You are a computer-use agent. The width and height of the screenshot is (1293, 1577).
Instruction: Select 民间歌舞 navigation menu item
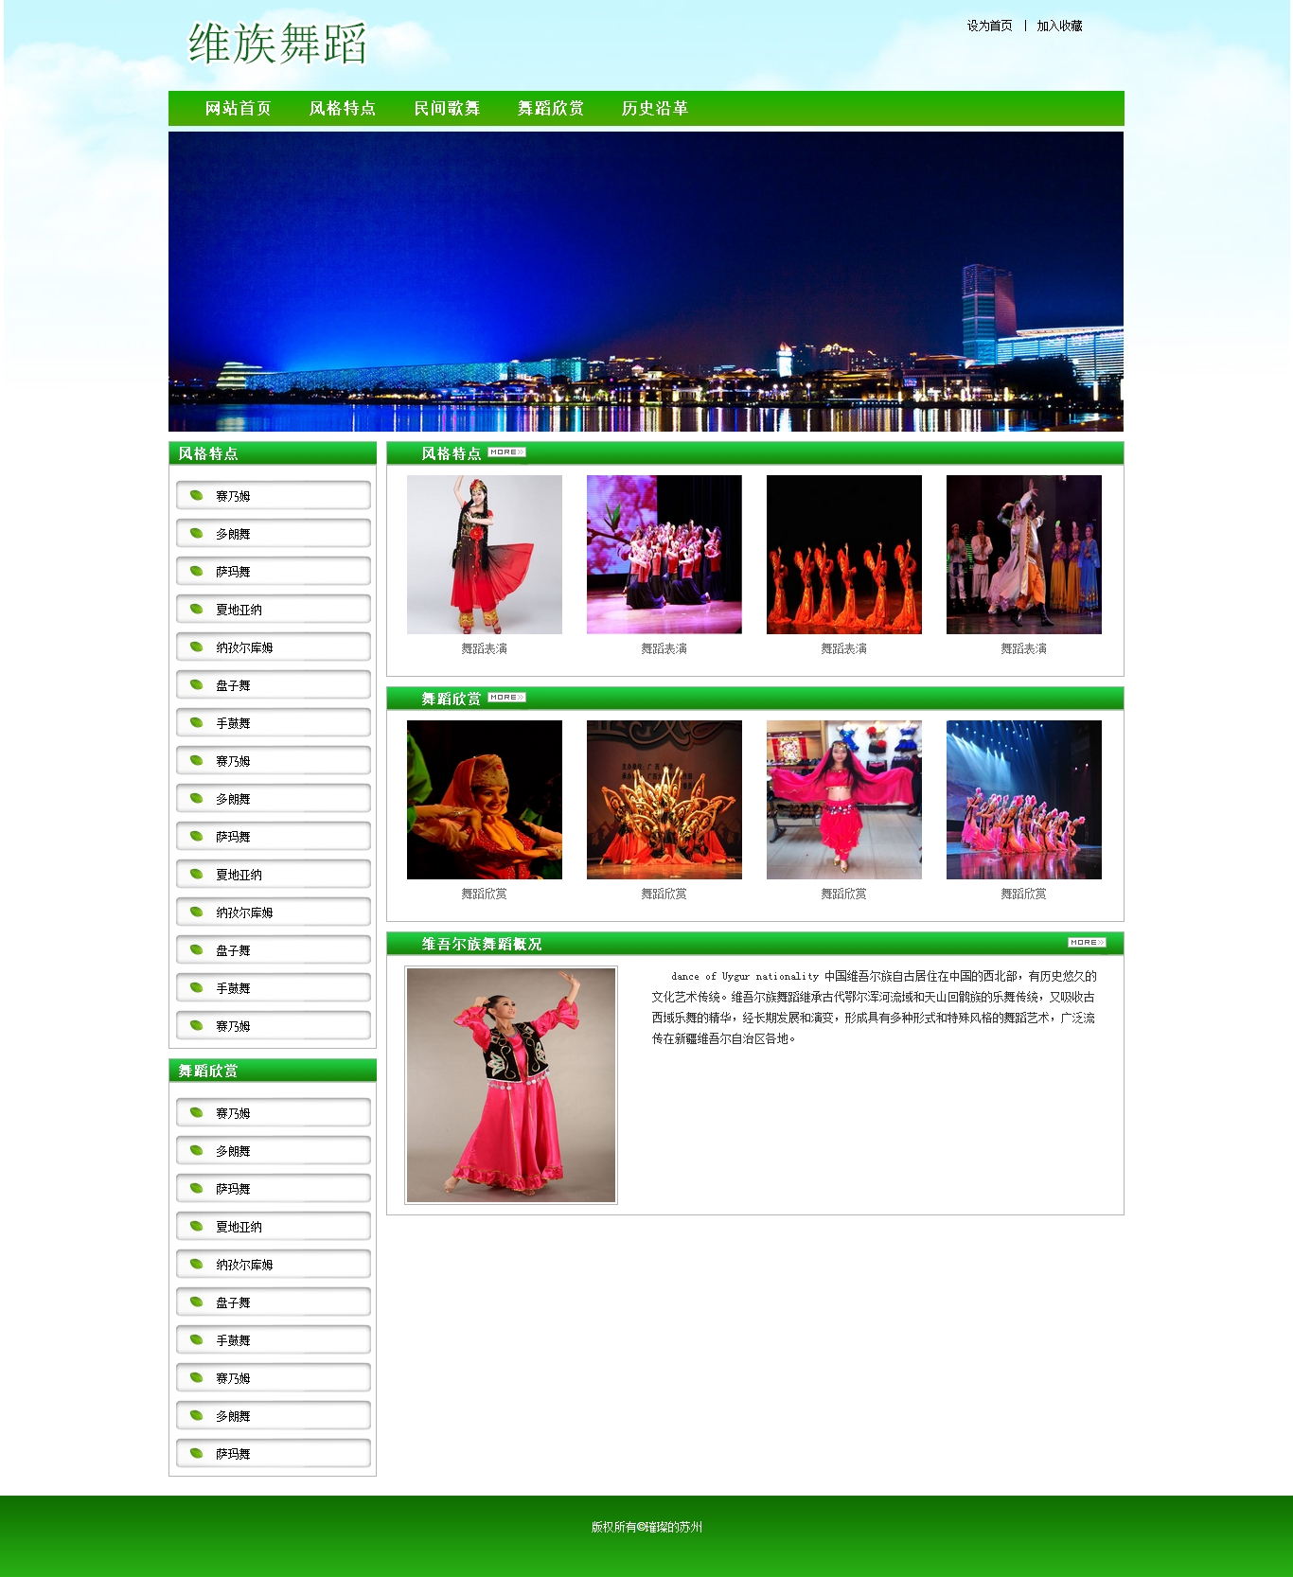[x=446, y=109]
